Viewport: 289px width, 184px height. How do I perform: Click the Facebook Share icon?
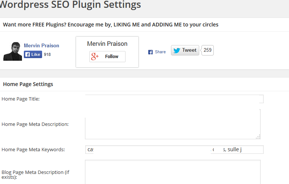pyautogui.click(x=150, y=52)
